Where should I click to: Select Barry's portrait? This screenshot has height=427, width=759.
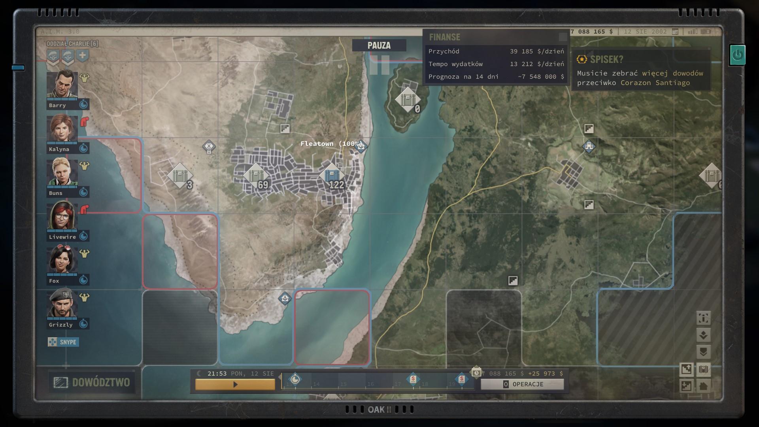(x=62, y=84)
